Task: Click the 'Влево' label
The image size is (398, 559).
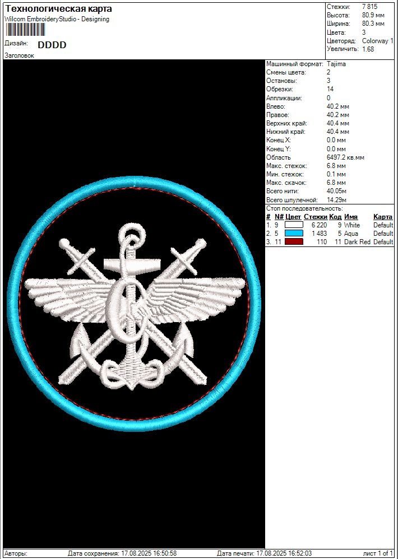Action: point(276,106)
